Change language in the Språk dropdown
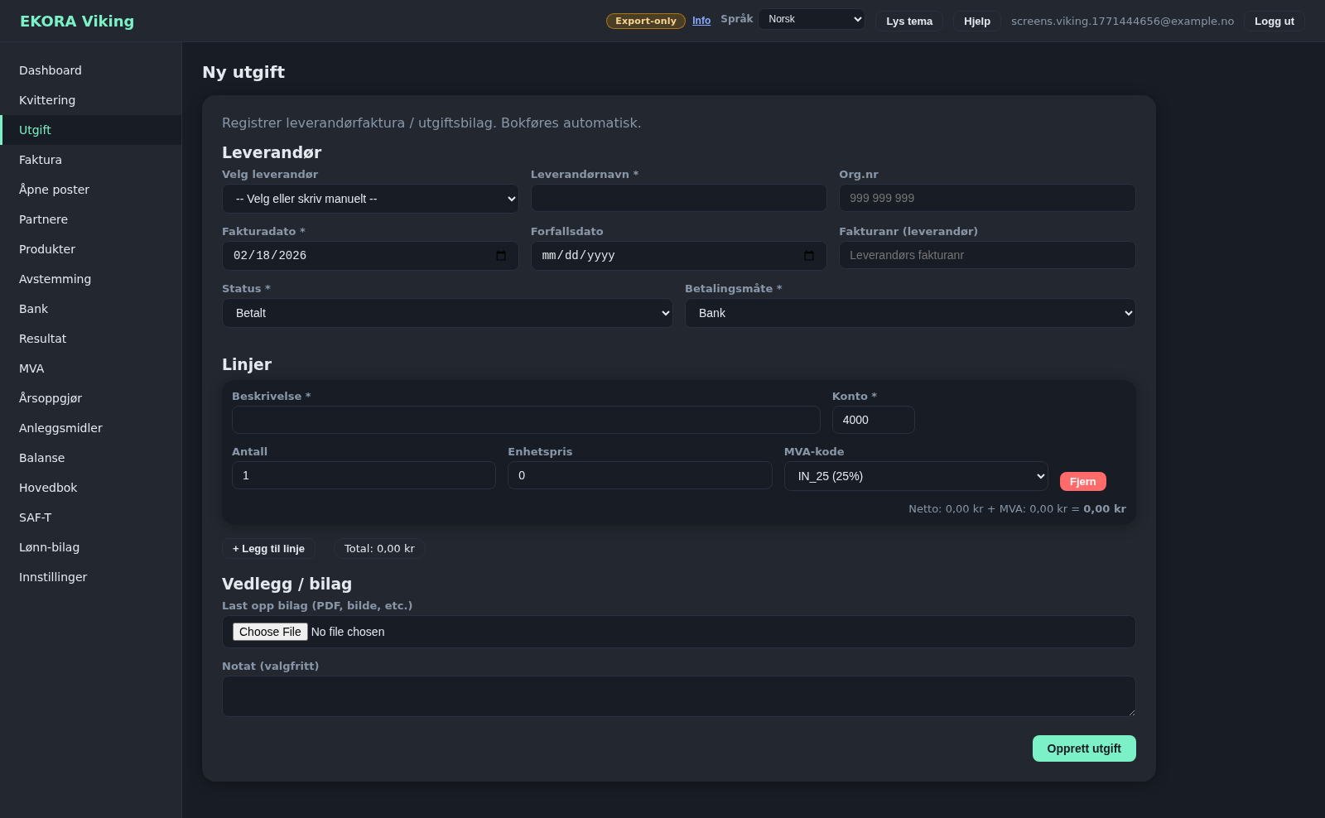This screenshot has width=1325, height=818. (x=812, y=19)
